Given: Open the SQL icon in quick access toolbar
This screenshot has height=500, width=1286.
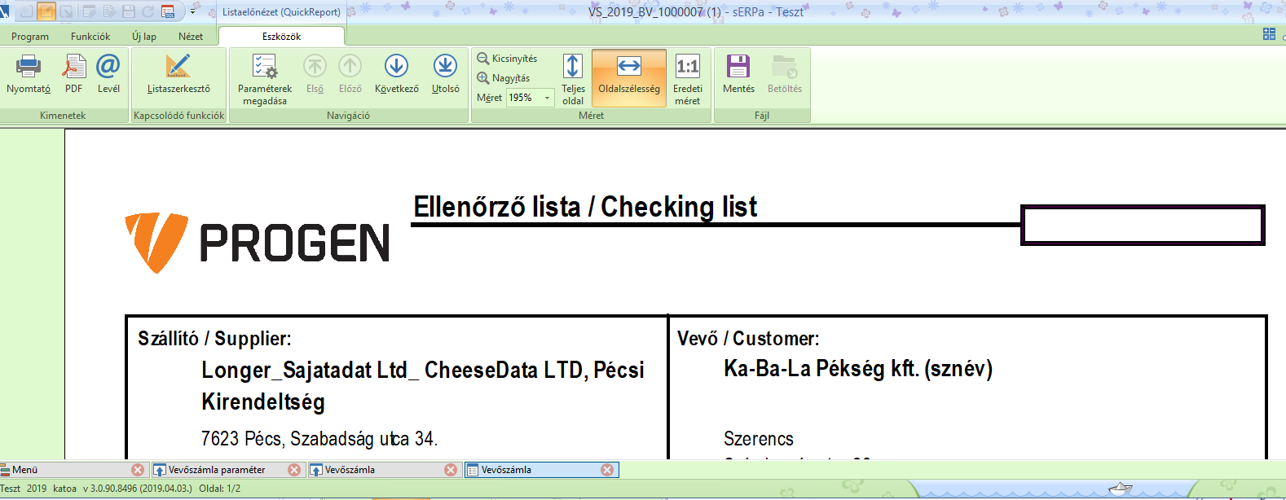Looking at the screenshot, I should 168,11.
